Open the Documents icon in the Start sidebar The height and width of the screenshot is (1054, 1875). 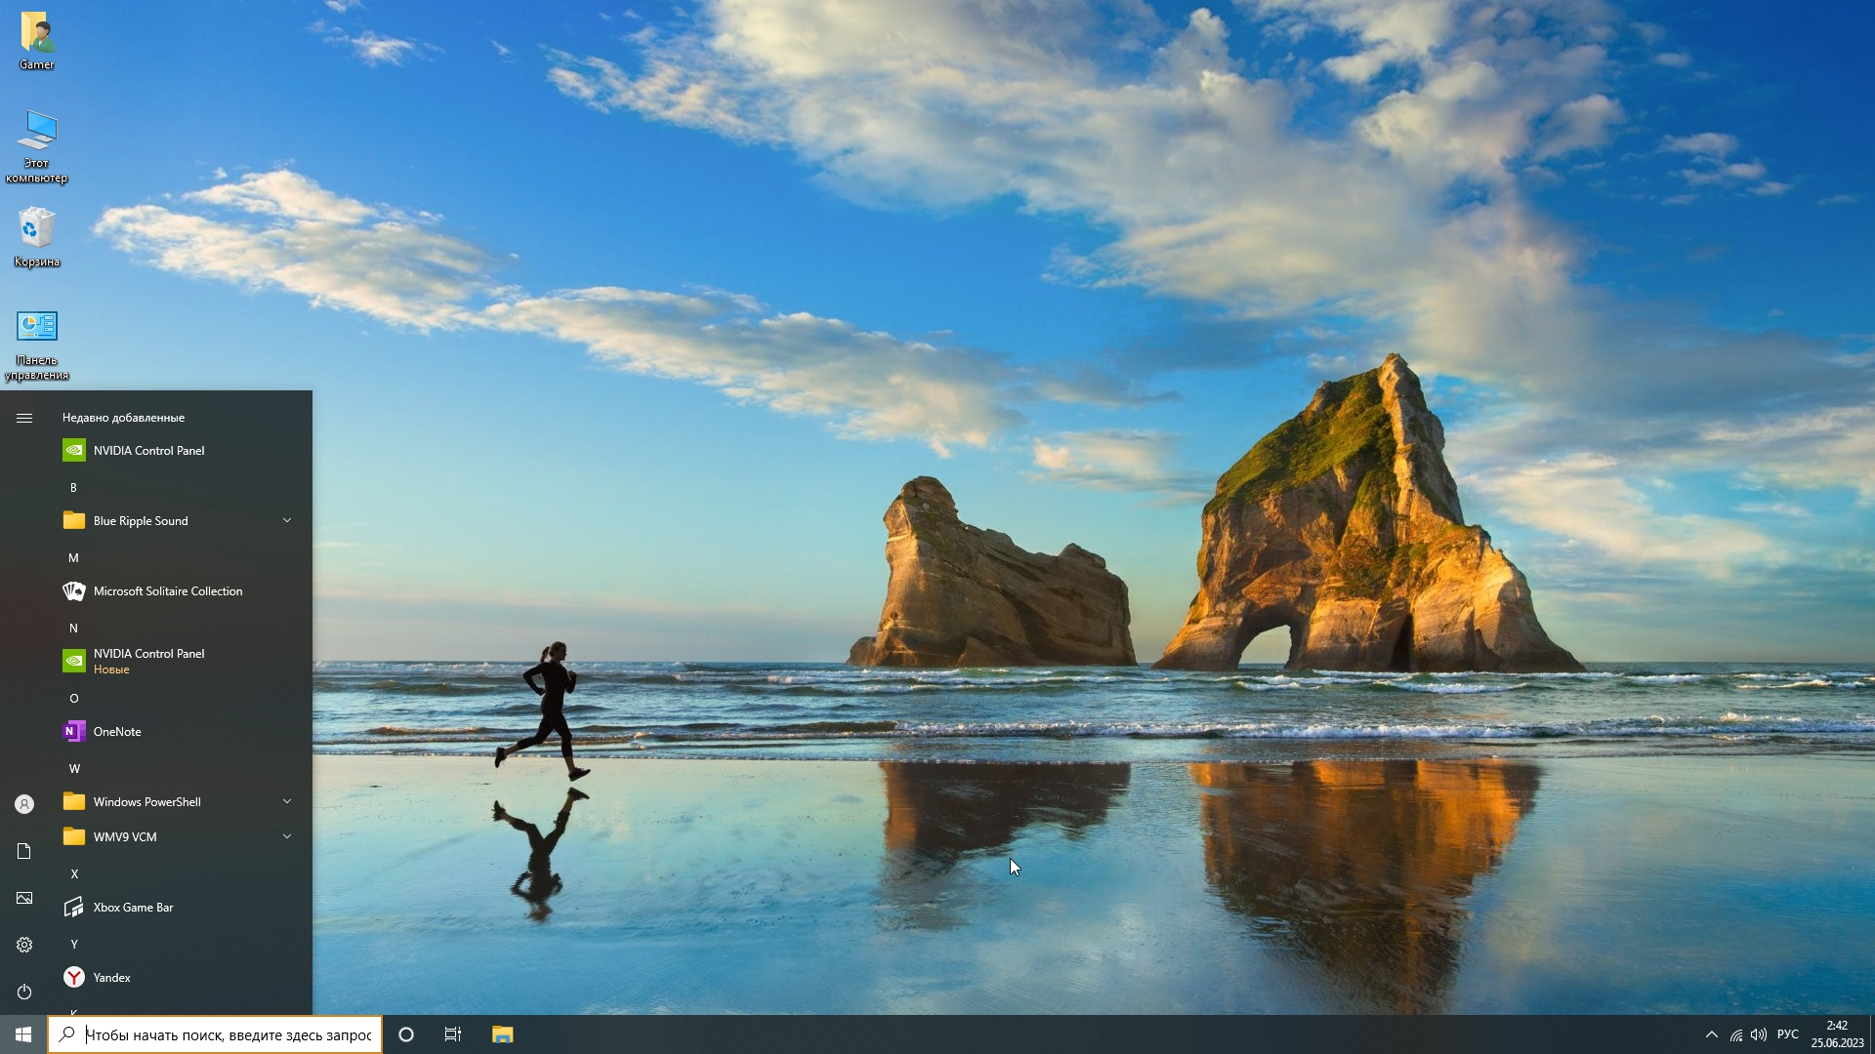pyautogui.click(x=24, y=851)
